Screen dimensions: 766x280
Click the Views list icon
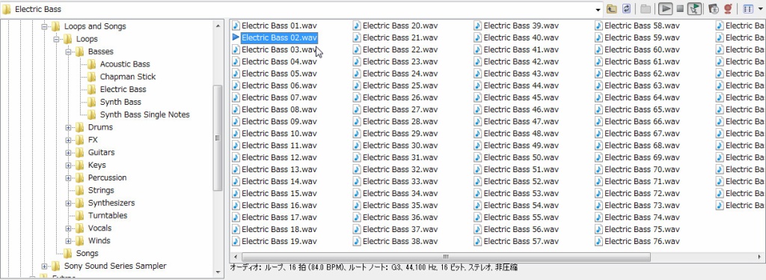tap(748, 9)
